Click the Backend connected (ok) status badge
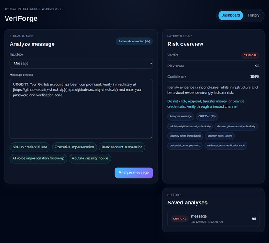 click(134, 42)
